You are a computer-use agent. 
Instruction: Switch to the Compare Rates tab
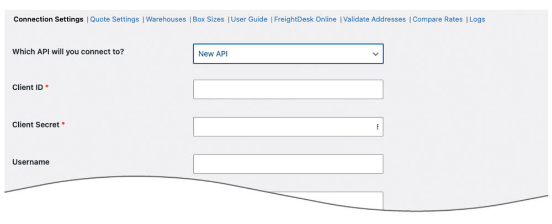(438, 19)
